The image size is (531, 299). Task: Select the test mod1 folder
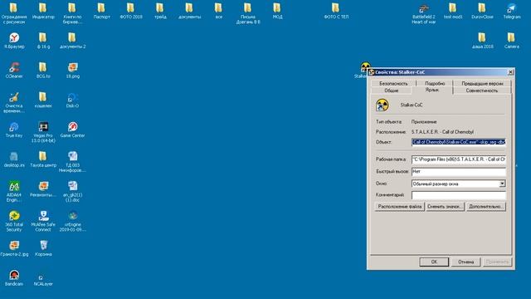[x=453, y=11]
